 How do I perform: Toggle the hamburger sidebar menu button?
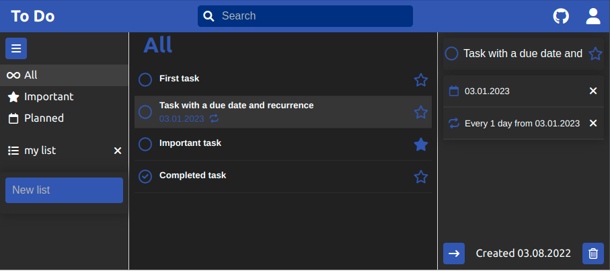click(x=16, y=48)
